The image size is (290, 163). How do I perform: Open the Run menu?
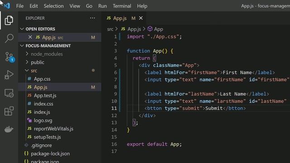point(102,6)
